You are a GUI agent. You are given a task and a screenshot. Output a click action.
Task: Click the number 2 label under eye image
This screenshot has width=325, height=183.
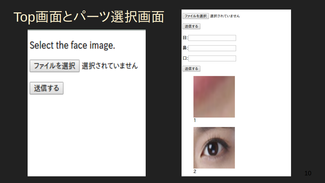pos(195,171)
